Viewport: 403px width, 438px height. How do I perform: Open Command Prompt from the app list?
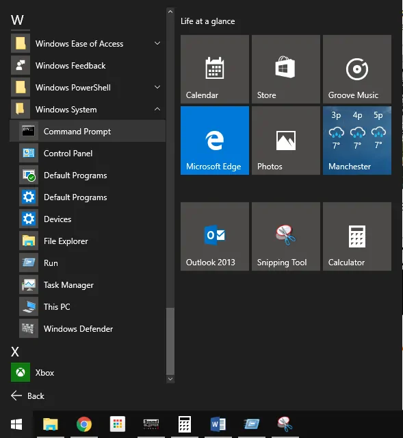click(88, 132)
